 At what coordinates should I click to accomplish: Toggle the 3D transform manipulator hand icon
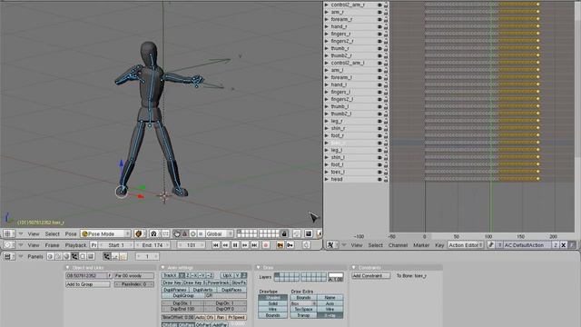[177, 233]
